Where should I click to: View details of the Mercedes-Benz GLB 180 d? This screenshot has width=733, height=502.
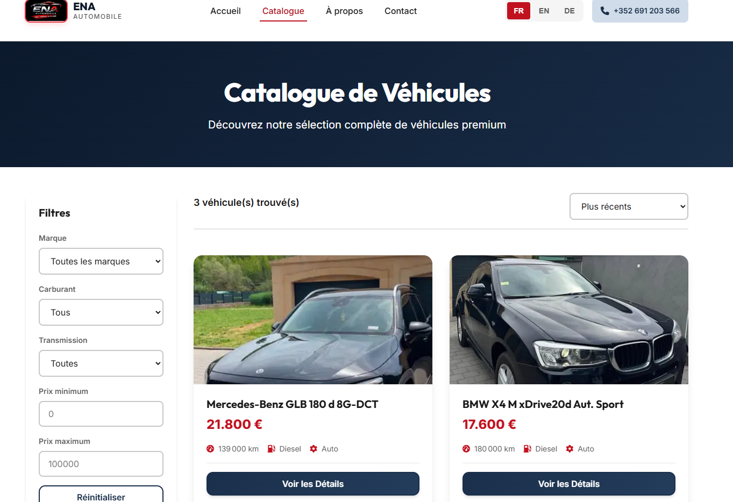point(313,484)
